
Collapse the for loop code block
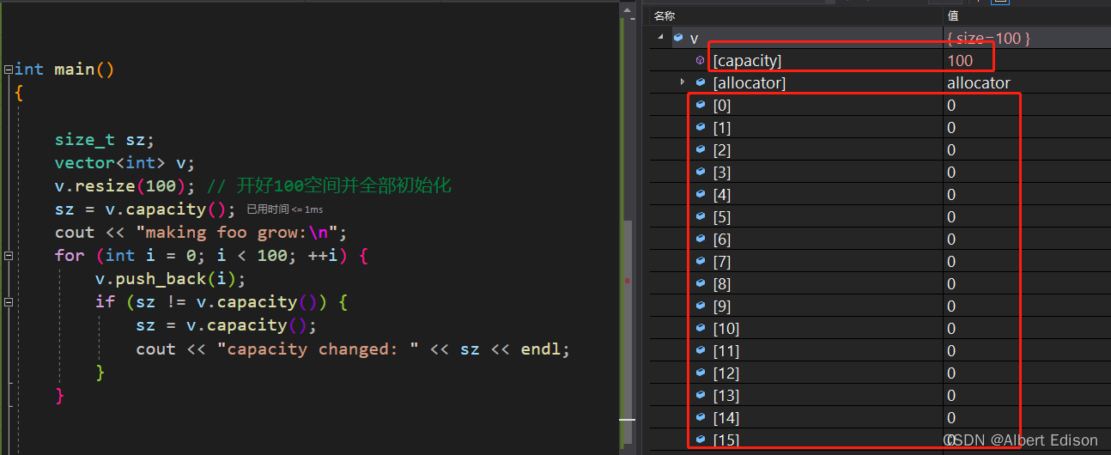tap(8, 256)
